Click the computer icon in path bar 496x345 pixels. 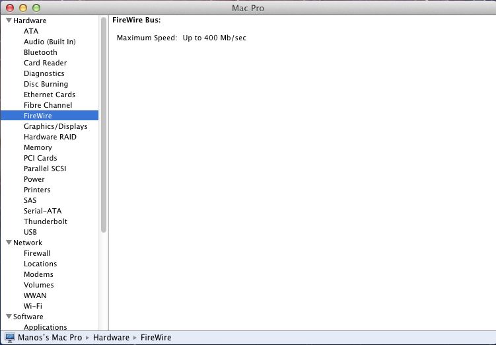(9, 338)
